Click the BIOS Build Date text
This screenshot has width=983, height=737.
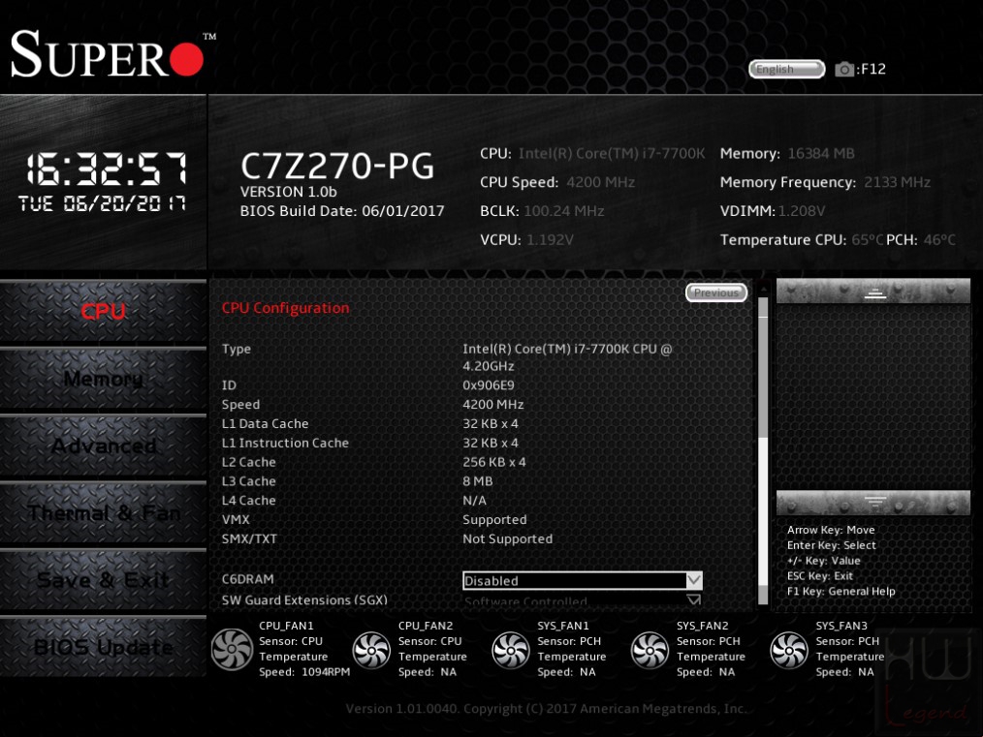coord(342,211)
